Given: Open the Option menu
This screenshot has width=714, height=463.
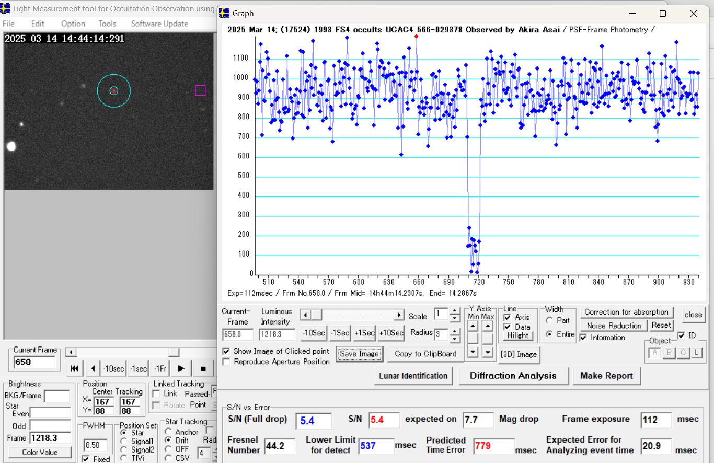Looking at the screenshot, I should point(73,24).
